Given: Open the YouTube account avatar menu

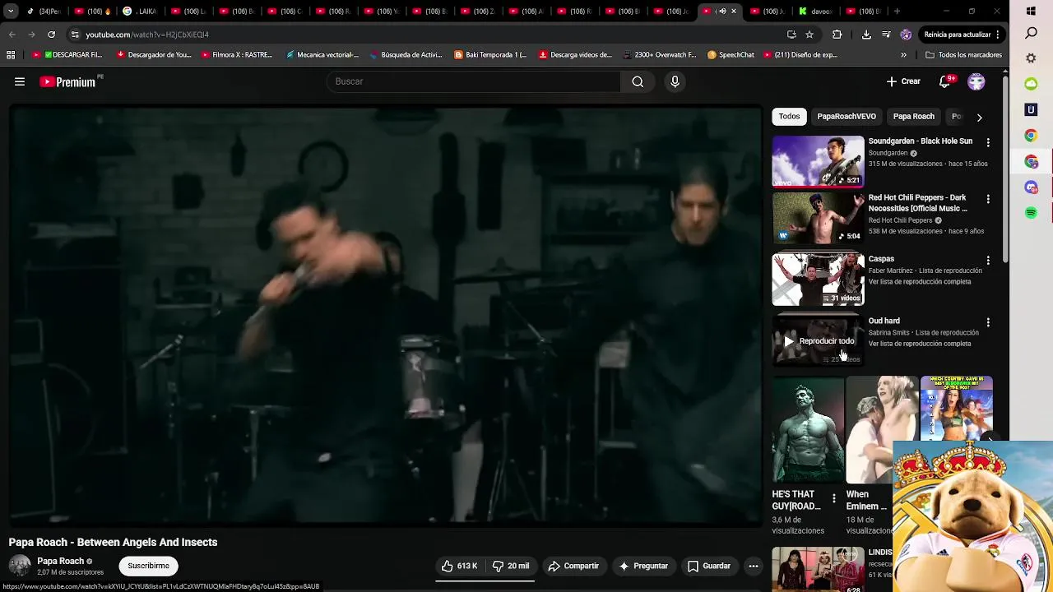Looking at the screenshot, I should click(x=976, y=81).
